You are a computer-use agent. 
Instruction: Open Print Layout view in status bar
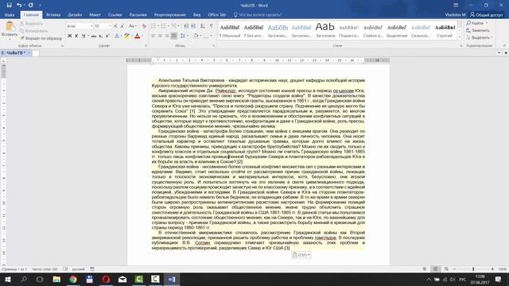click(435, 269)
